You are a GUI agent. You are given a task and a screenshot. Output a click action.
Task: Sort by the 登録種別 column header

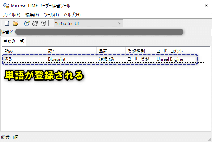coord(140,51)
